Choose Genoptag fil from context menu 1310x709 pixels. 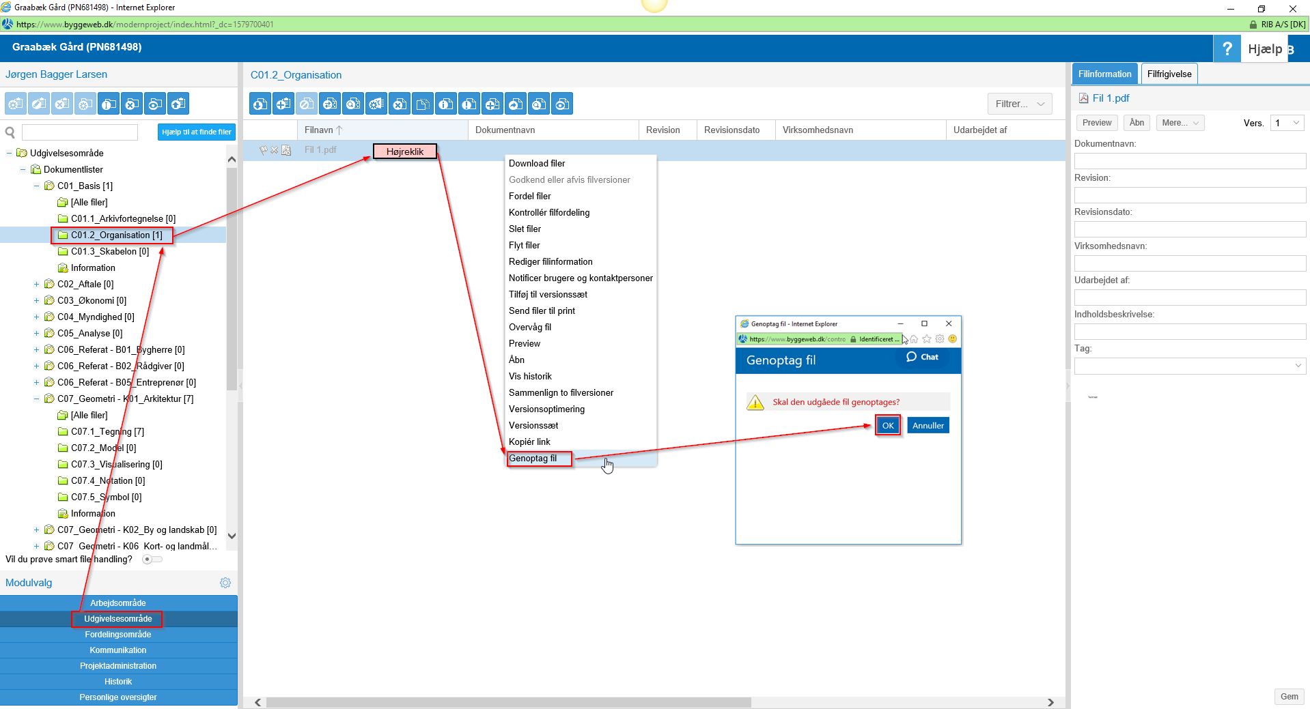pos(533,459)
